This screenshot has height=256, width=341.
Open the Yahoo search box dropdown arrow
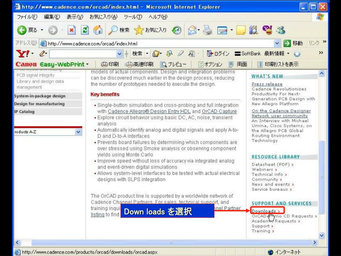click(120, 54)
